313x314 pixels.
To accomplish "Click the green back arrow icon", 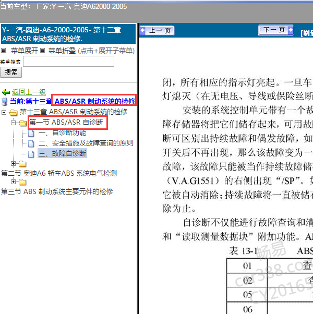I will click(x=6, y=92).
